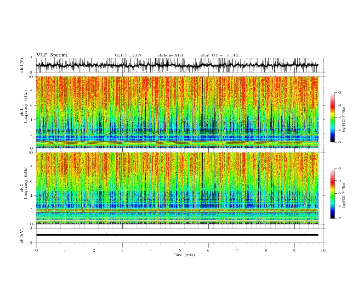Screen dimensions: 364x281
Task: Click the ch.1 PSD color bar
Action: coord(332,118)
